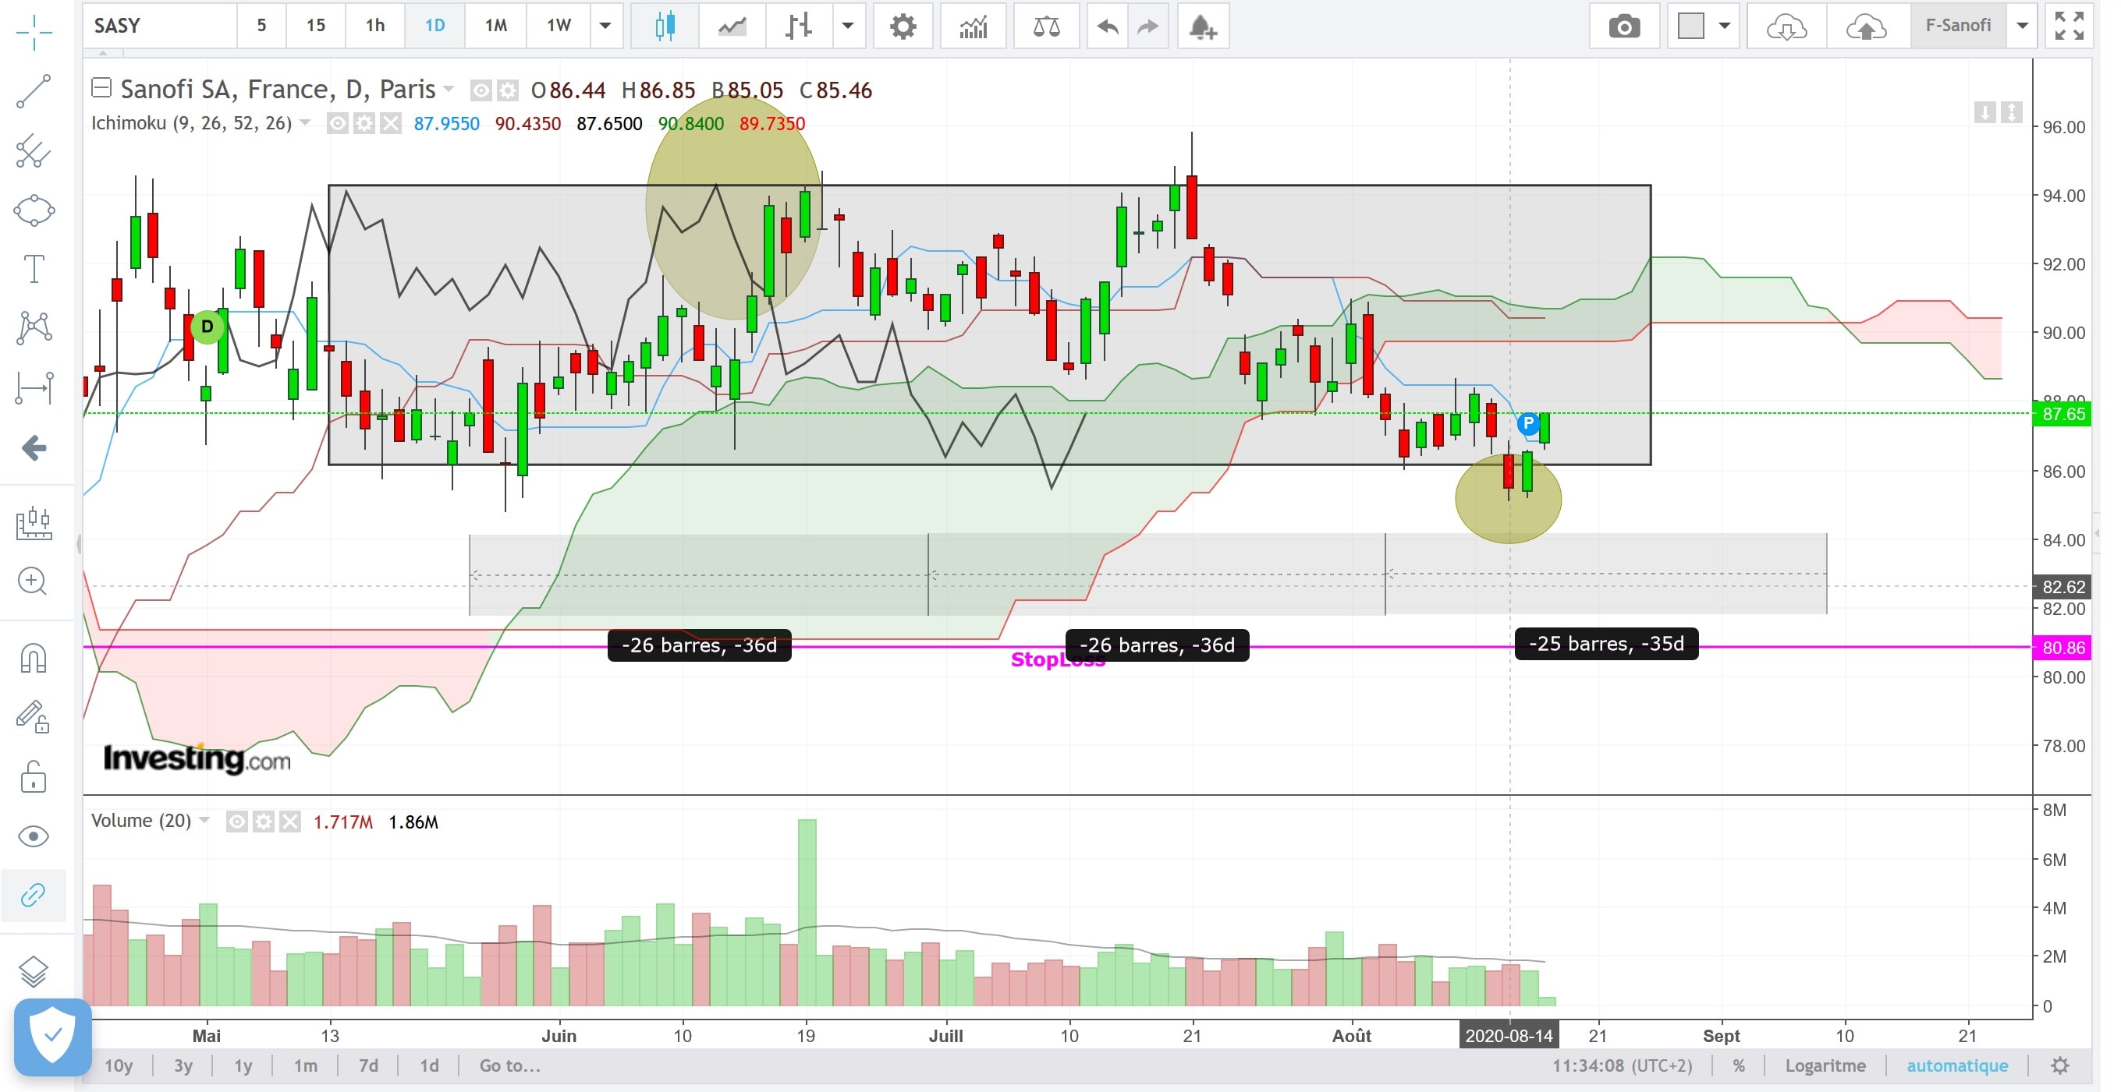
Task: Expand the Volume (20) indicator dropdown arrow
Action: [205, 822]
